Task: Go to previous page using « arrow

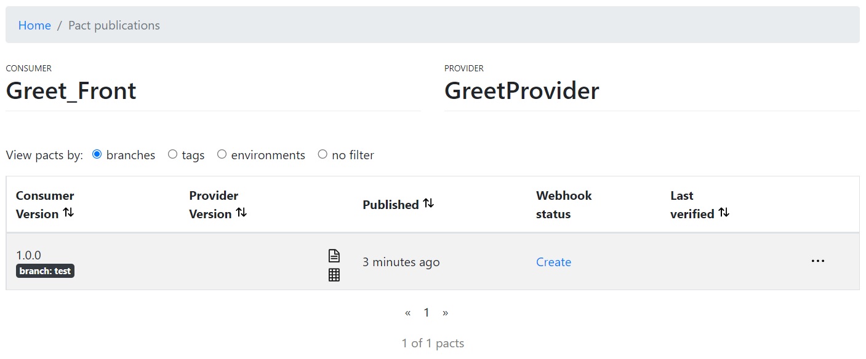Action: coord(407,313)
